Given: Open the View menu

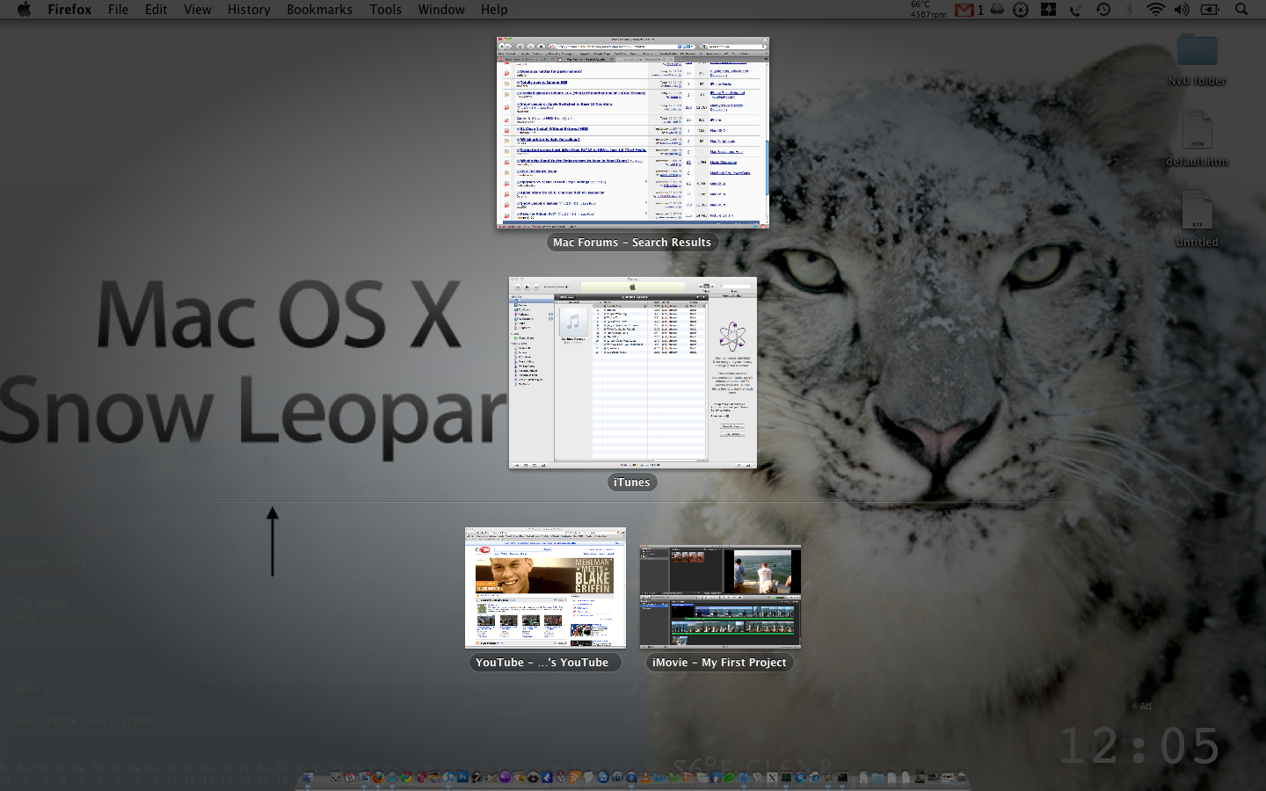Looking at the screenshot, I should point(197,10).
